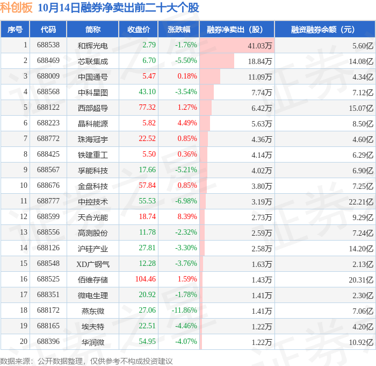Click the -5.21% change value
The image size is (376, 366).
coord(186,170)
